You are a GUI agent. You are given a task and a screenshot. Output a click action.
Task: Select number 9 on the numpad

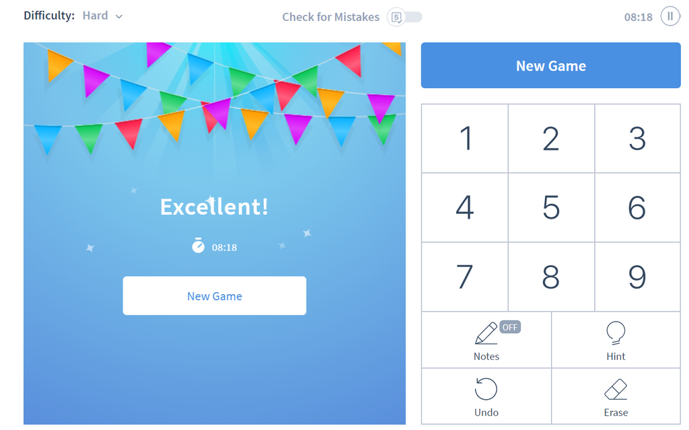(637, 277)
